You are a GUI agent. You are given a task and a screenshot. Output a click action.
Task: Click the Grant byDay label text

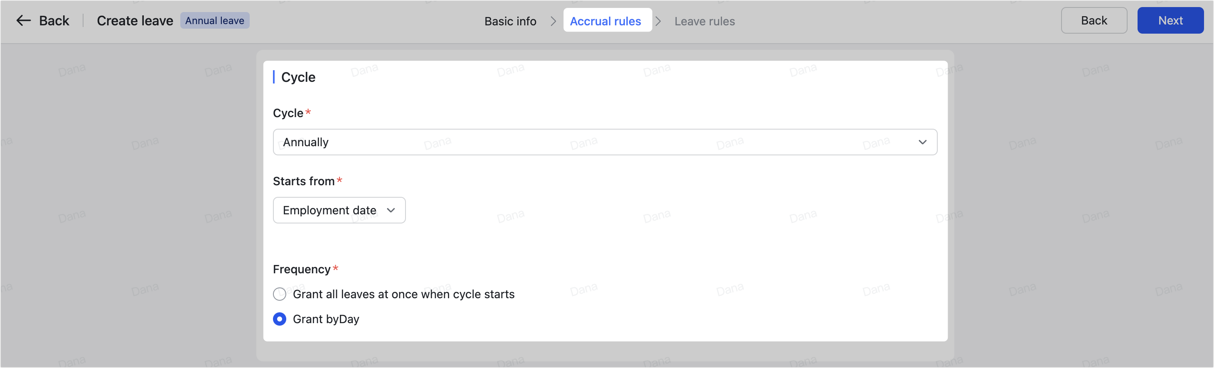coord(326,319)
